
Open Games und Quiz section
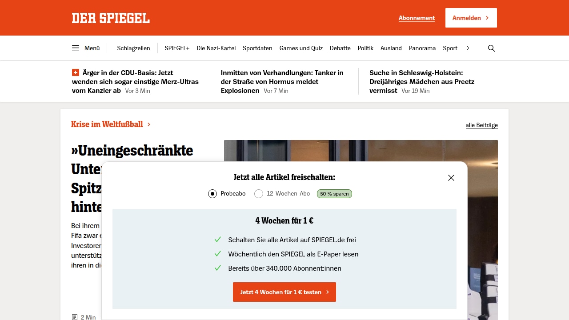(x=301, y=48)
